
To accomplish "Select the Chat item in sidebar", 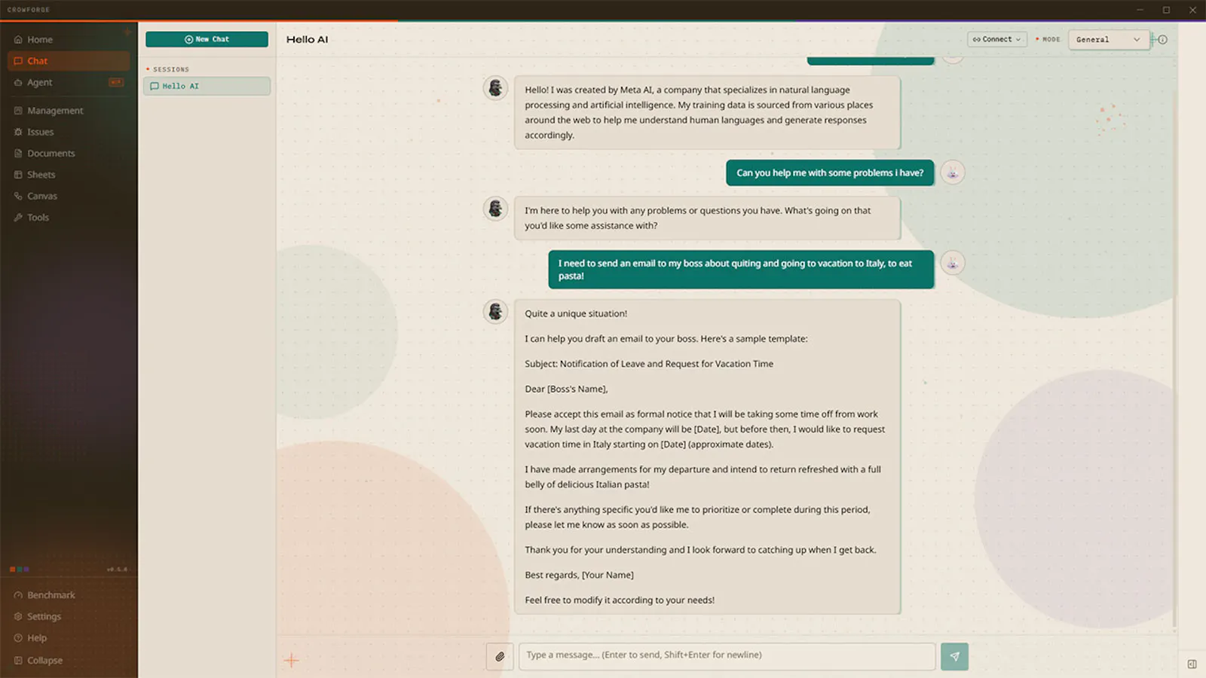I will [68, 61].
